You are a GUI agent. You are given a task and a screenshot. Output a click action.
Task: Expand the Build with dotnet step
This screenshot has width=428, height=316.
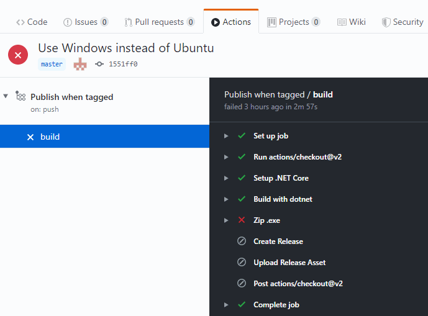coord(226,199)
